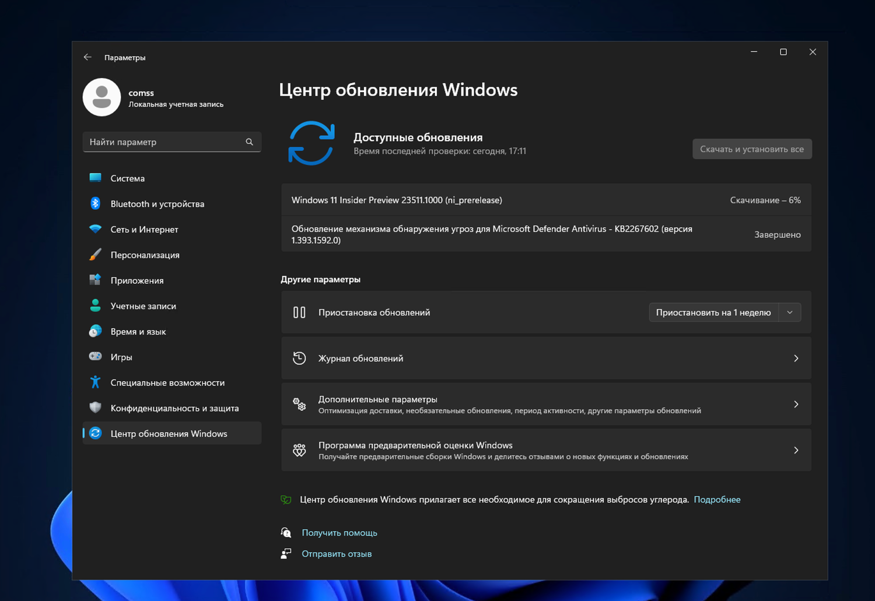Screen dimensions: 875x601
Task: Select the Учетные записи user icon
Action: [95, 305]
